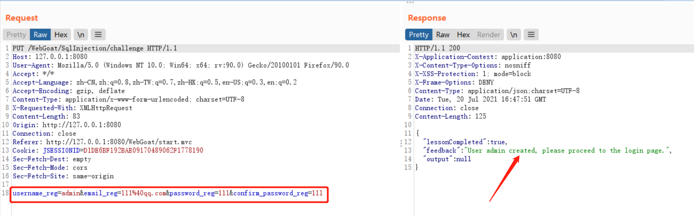Click the response Connection: close line
The height and width of the screenshot is (216, 694).
pos(447,108)
